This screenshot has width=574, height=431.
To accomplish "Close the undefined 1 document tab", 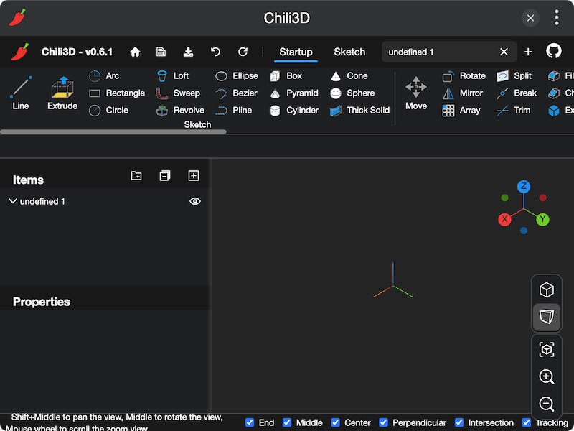I will (504, 52).
